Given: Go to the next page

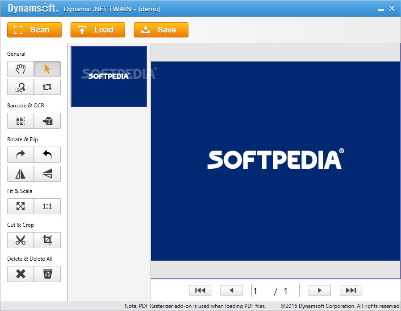Looking at the screenshot, I should tap(320, 291).
